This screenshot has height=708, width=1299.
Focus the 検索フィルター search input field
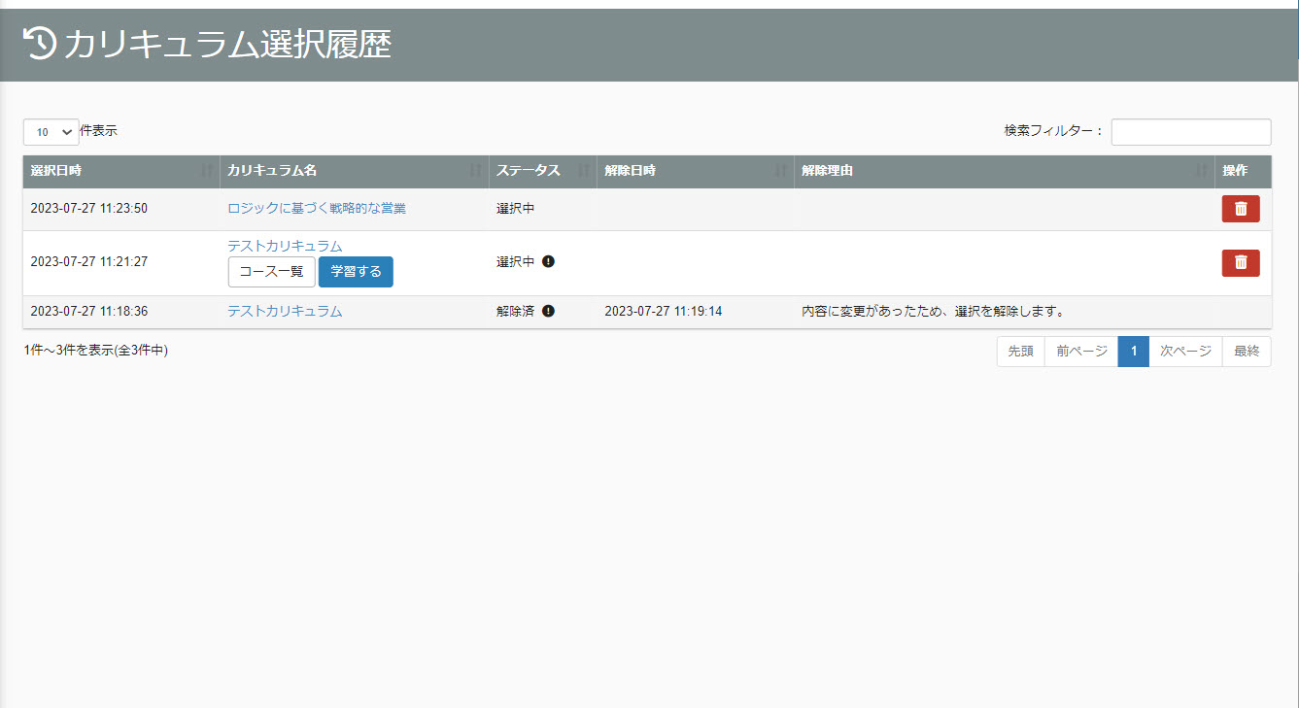point(1190,132)
